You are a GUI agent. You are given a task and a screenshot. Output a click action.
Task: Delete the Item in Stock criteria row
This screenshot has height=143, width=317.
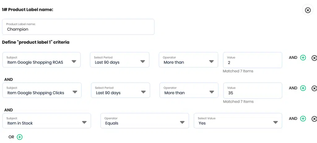click(314, 119)
